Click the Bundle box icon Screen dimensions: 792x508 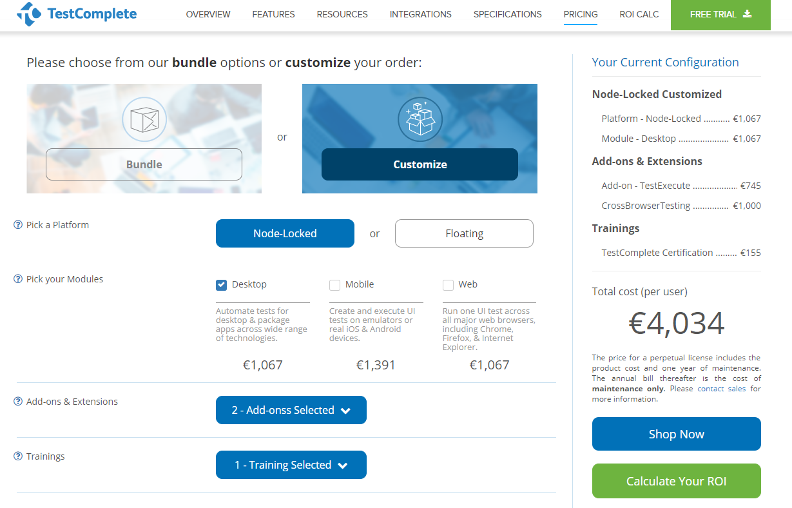[x=144, y=119]
